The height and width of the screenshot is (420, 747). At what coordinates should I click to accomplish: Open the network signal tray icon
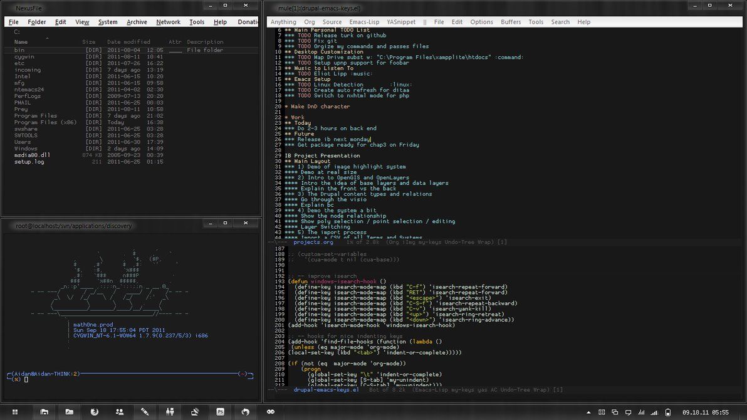click(654, 412)
